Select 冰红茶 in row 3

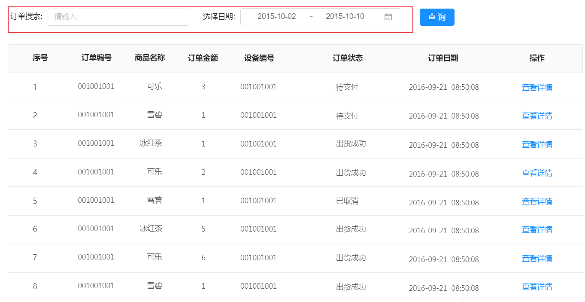point(151,143)
